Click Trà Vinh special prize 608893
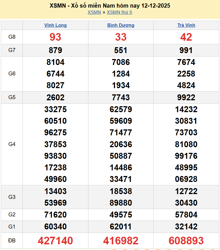This screenshot has width=220, height=250. (186, 241)
